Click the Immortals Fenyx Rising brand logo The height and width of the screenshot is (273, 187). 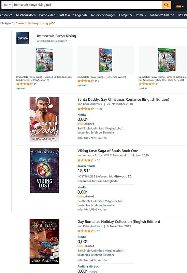pyautogui.click(x=23, y=38)
